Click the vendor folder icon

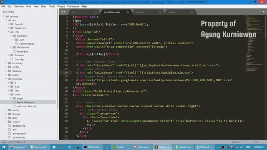click(10, 122)
